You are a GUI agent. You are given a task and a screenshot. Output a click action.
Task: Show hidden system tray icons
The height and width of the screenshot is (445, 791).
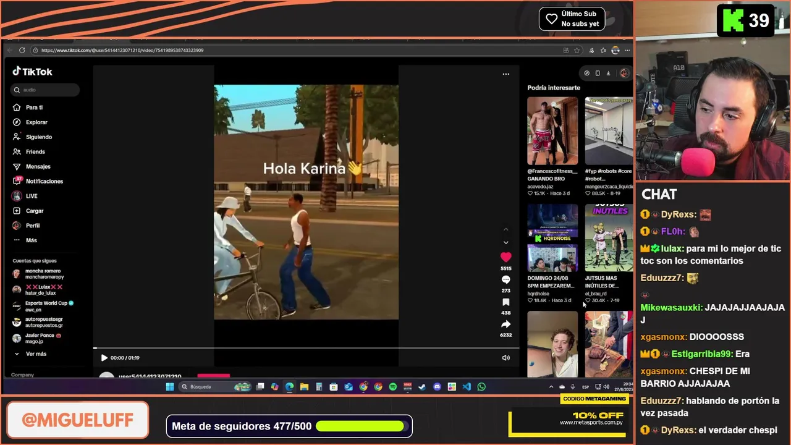(x=550, y=387)
